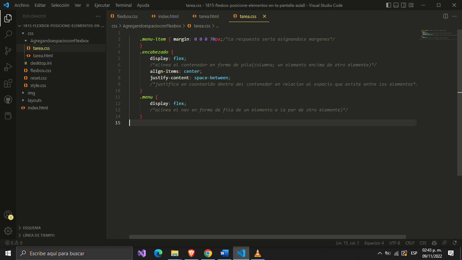Close the tarea.css editor tab
The height and width of the screenshot is (260, 462).
point(264,16)
